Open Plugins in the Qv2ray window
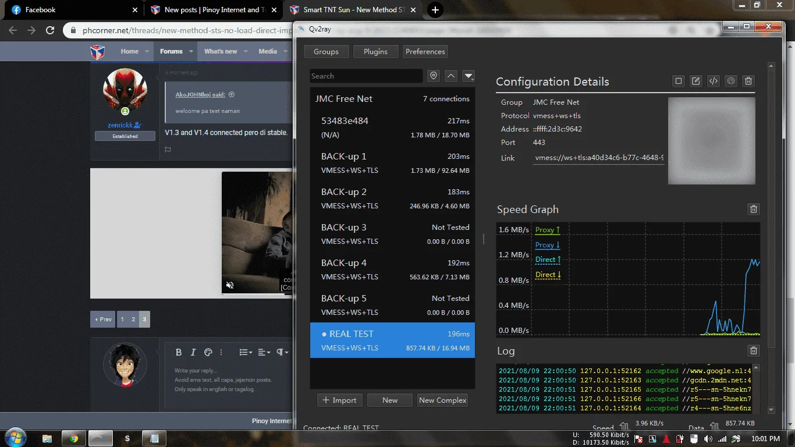The width and height of the screenshot is (795, 447). click(375, 52)
